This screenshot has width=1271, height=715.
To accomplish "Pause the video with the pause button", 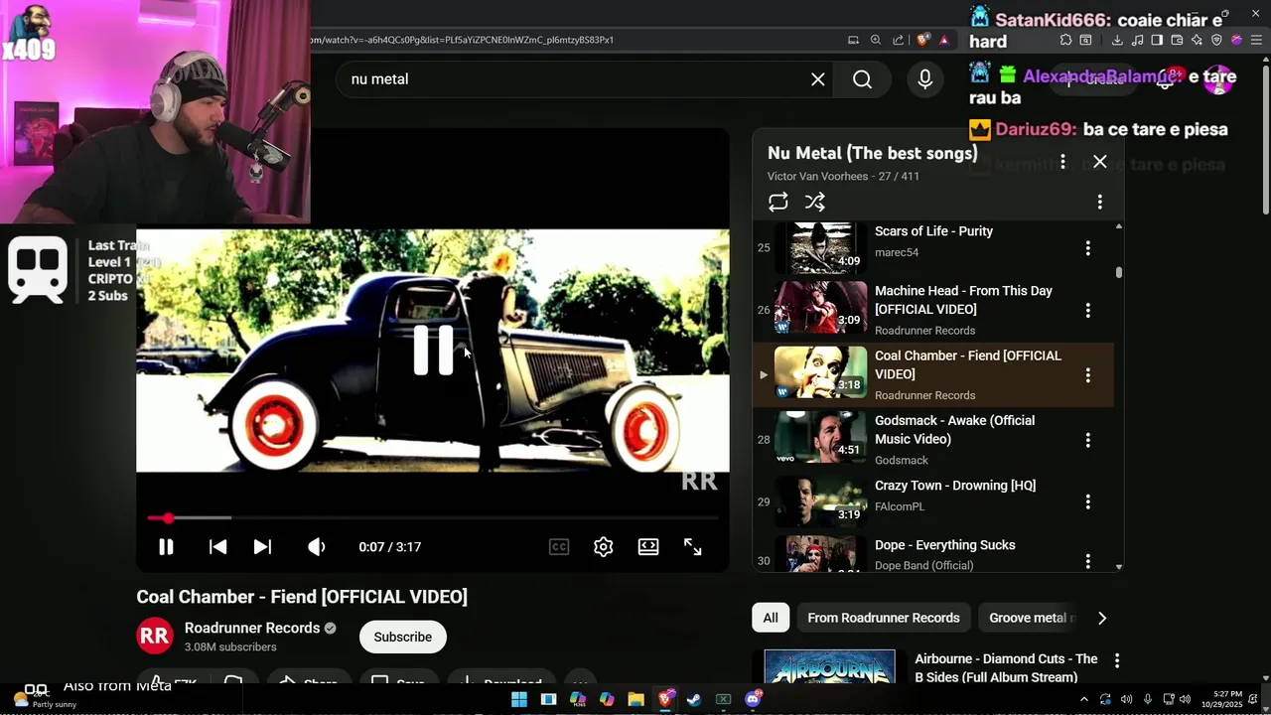I will (166, 546).
